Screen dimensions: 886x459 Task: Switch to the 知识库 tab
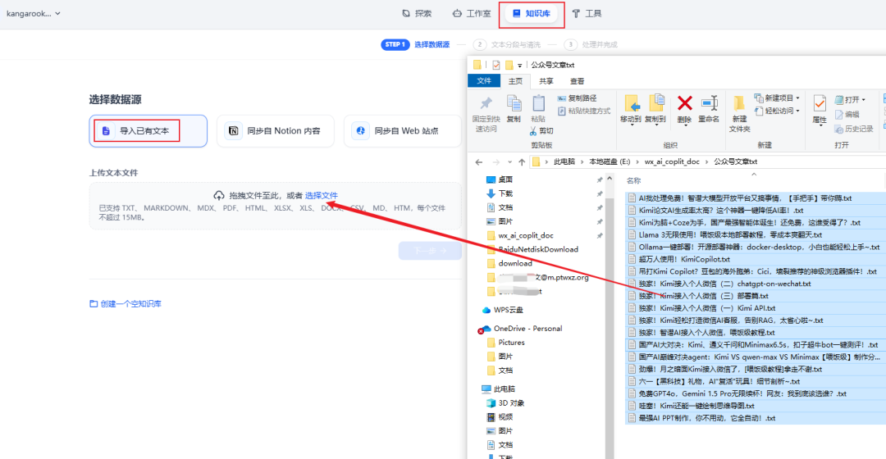point(531,14)
